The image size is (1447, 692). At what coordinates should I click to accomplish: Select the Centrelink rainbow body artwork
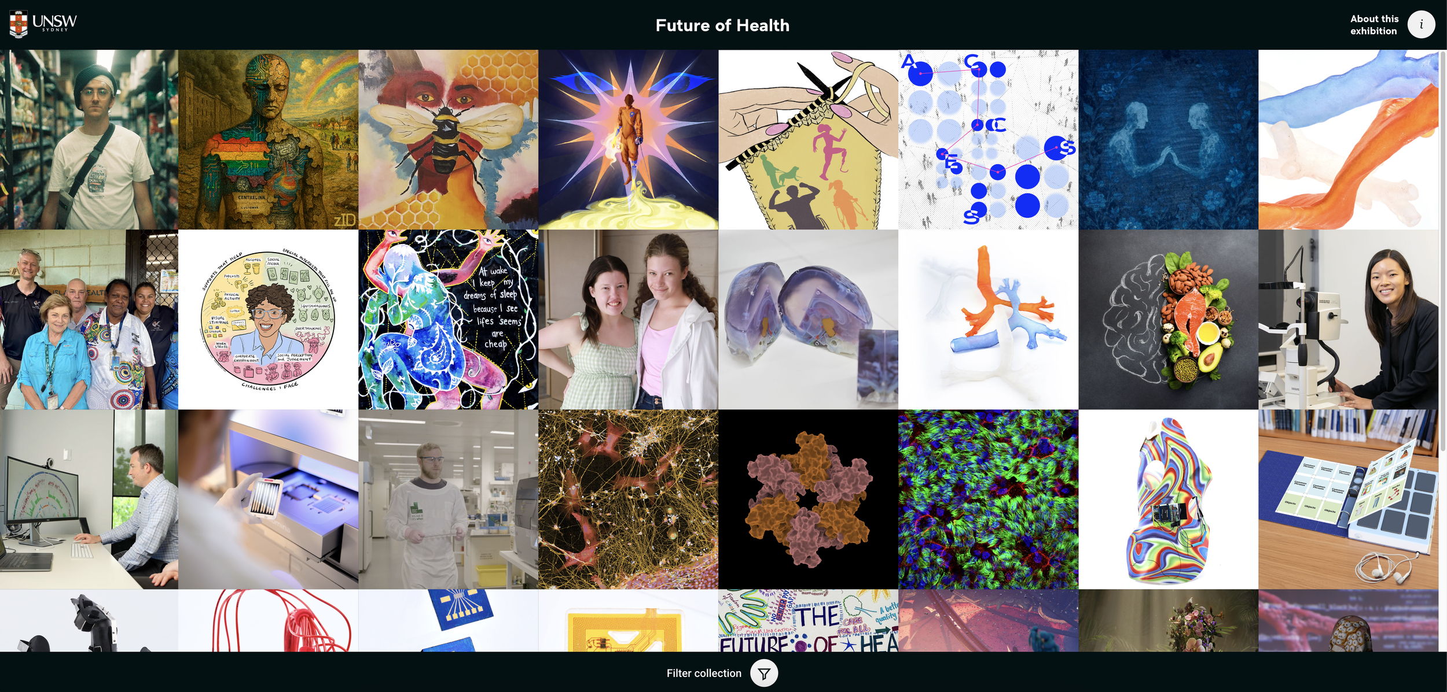[268, 139]
